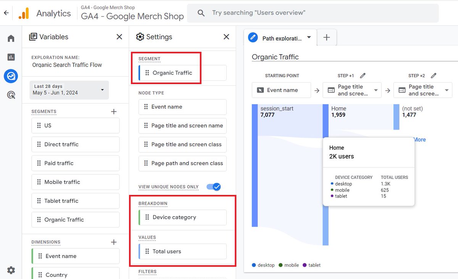Choose Page title and screen class node

click(x=182, y=144)
